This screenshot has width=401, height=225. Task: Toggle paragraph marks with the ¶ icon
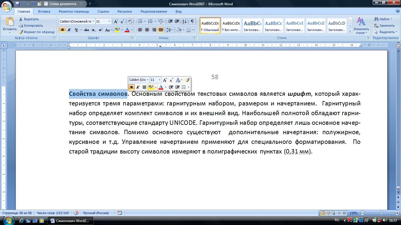click(x=192, y=21)
